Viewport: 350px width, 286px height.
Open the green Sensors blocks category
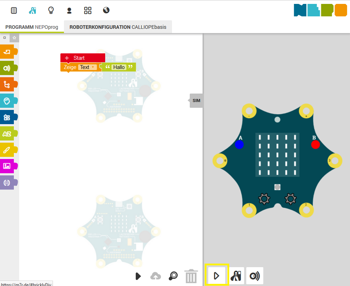[x=7, y=68]
